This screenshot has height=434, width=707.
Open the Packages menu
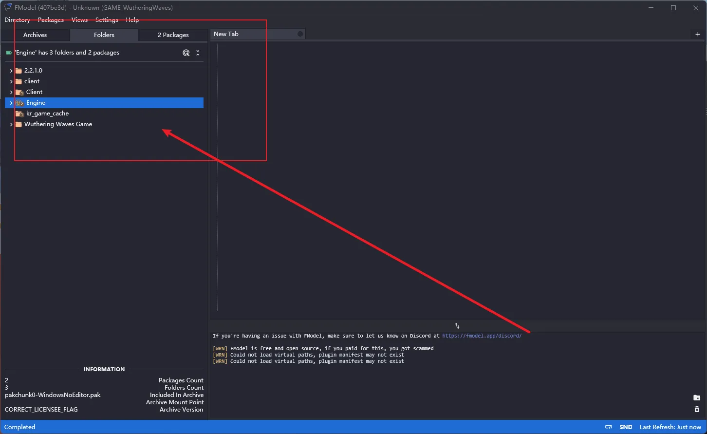tap(51, 20)
